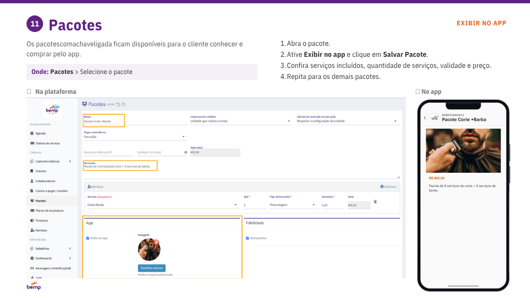Tap R$ 400,00 price in phone app
Viewport: 530px width, 298px height.
pyautogui.click(x=437, y=178)
